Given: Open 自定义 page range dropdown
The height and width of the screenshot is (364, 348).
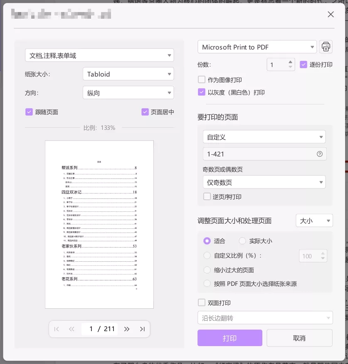Looking at the screenshot, I should 264,137.
